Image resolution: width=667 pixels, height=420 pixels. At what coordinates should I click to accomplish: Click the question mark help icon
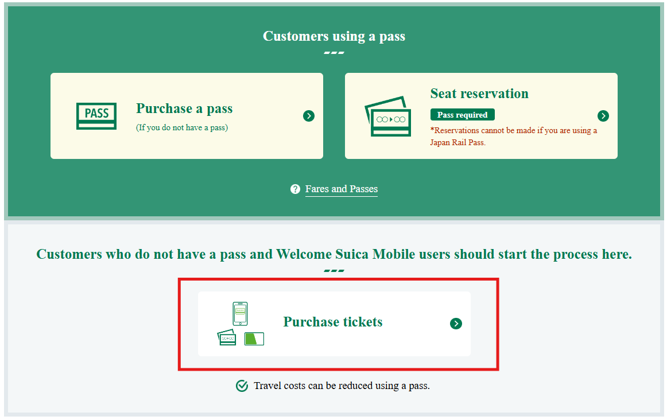pos(295,189)
